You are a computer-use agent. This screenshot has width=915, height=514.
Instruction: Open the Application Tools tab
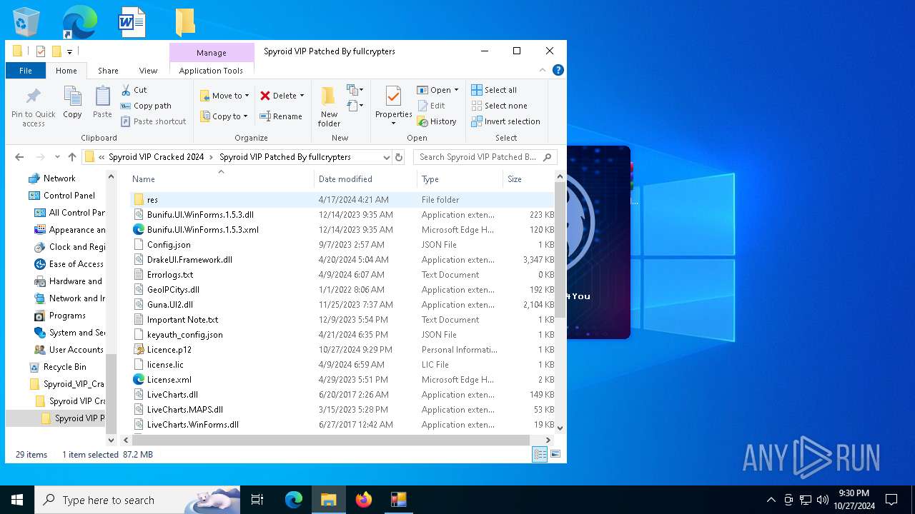(211, 71)
